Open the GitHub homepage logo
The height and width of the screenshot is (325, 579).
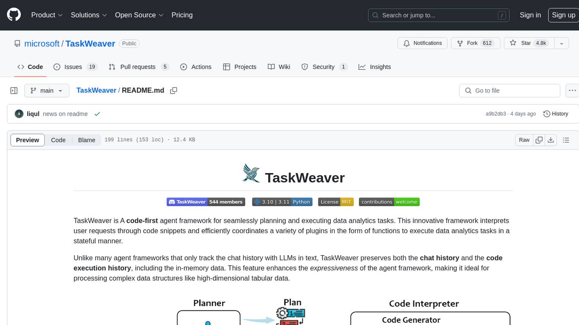point(14,15)
